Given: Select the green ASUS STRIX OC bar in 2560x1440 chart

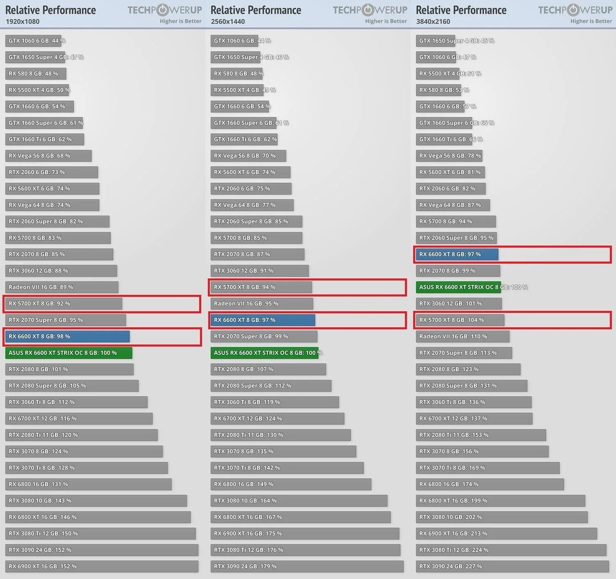Looking at the screenshot, I should (x=264, y=353).
